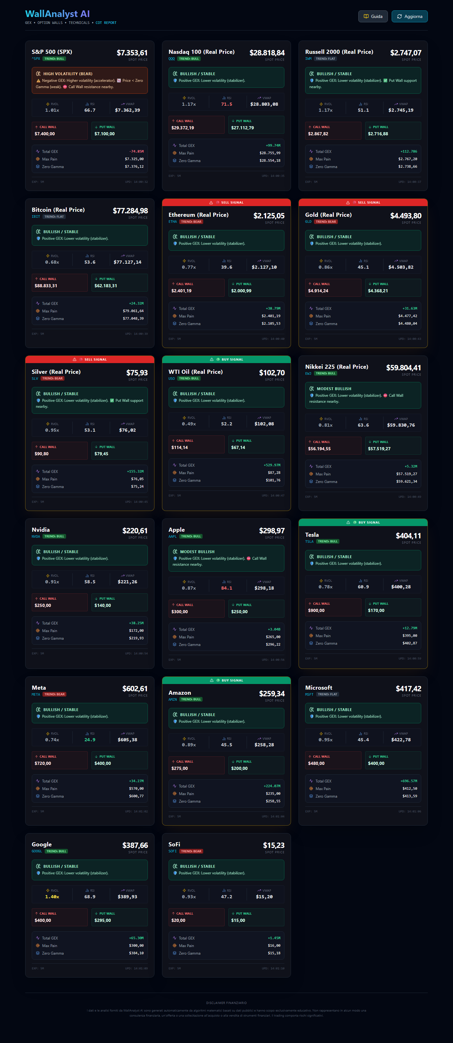Image resolution: width=453 pixels, height=1043 pixels.
Task: Click the VWAP trend icon on Microsoft card
Action: pyautogui.click(x=395, y=734)
